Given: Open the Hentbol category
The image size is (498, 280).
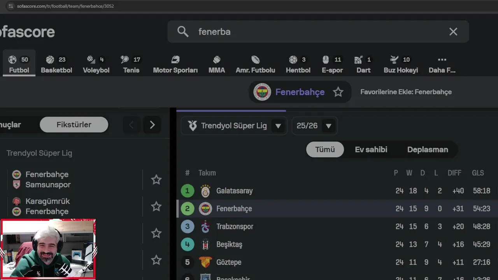Looking at the screenshot, I should (x=298, y=63).
